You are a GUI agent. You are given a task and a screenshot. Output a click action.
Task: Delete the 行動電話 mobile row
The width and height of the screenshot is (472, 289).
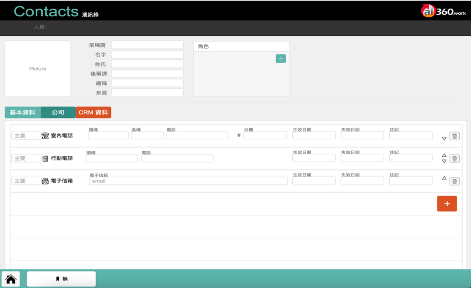pos(455,159)
